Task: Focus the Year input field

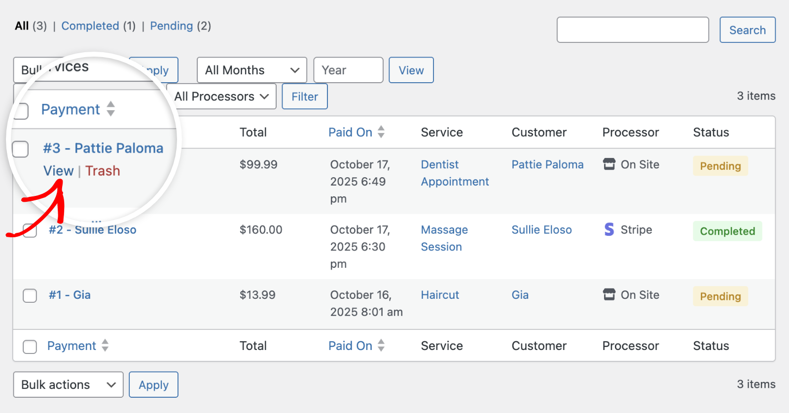Action: point(348,70)
